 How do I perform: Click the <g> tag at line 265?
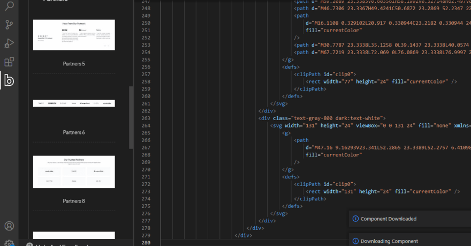point(286,133)
